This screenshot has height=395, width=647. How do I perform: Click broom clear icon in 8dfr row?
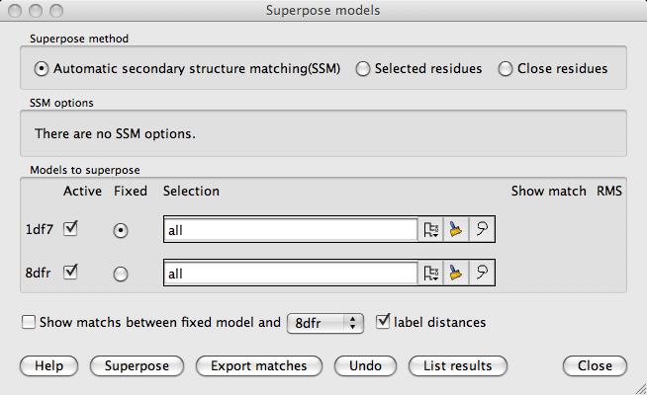pyautogui.click(x=456, y=274)
